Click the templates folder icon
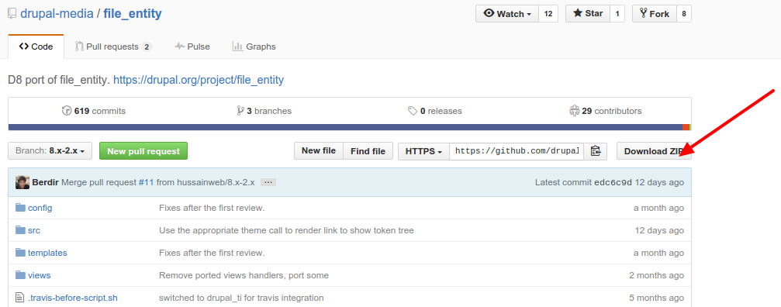Screen dimensions: 781x307 click(20, 252)
